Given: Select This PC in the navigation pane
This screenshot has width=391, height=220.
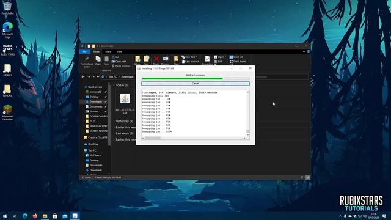Looking at the screenshot, I should (x=90, y=151).
